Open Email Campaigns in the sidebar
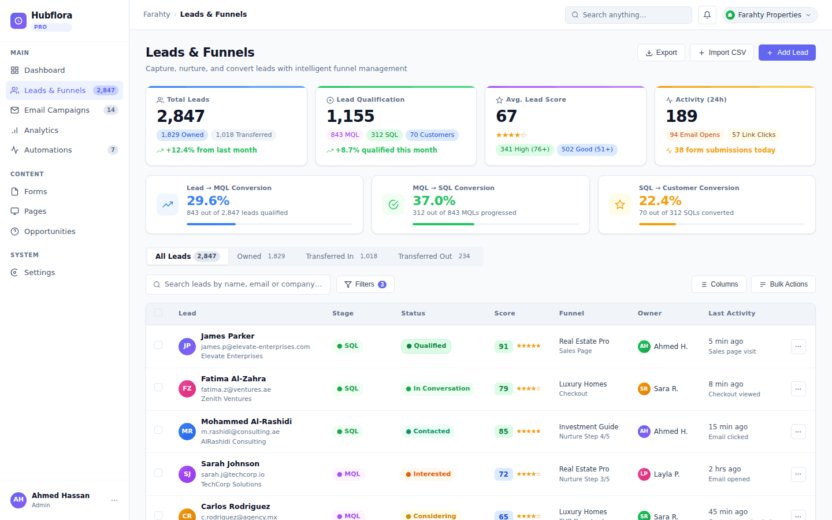 (x=57, y=110)
